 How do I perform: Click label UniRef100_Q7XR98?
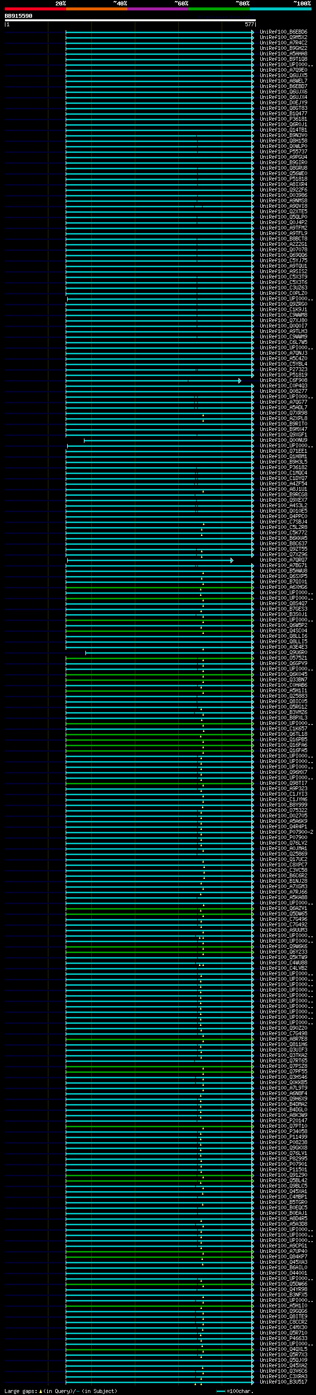283,413
